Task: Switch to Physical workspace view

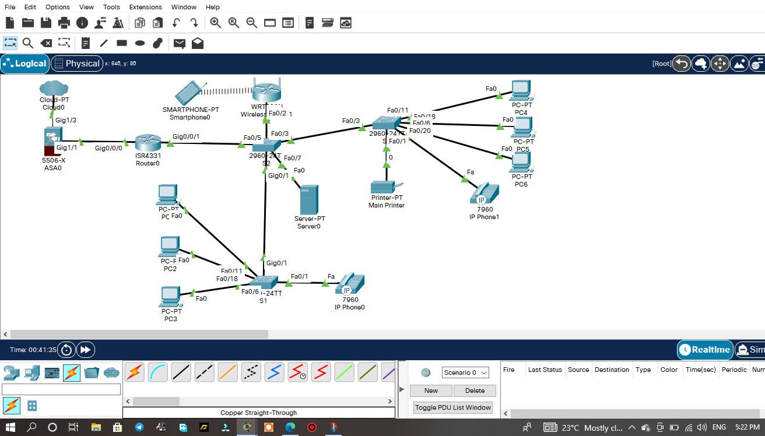Action: [77, 64]
